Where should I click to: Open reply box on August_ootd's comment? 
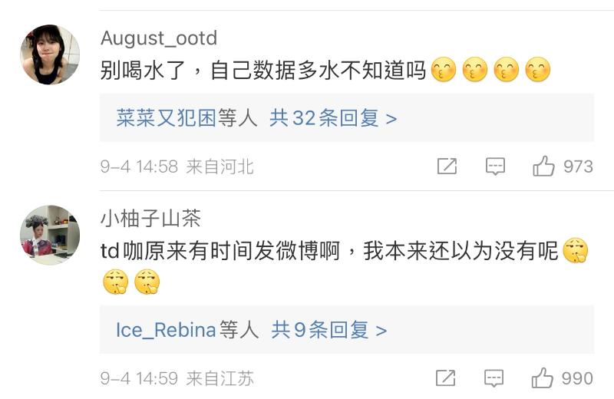(495, 167)
